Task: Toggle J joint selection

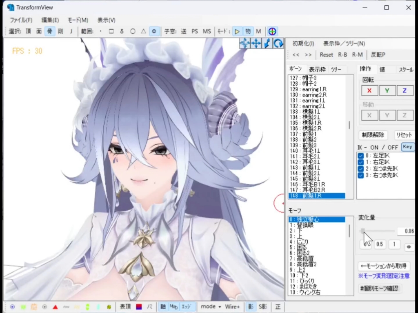Action: click(x=71, y=31)
